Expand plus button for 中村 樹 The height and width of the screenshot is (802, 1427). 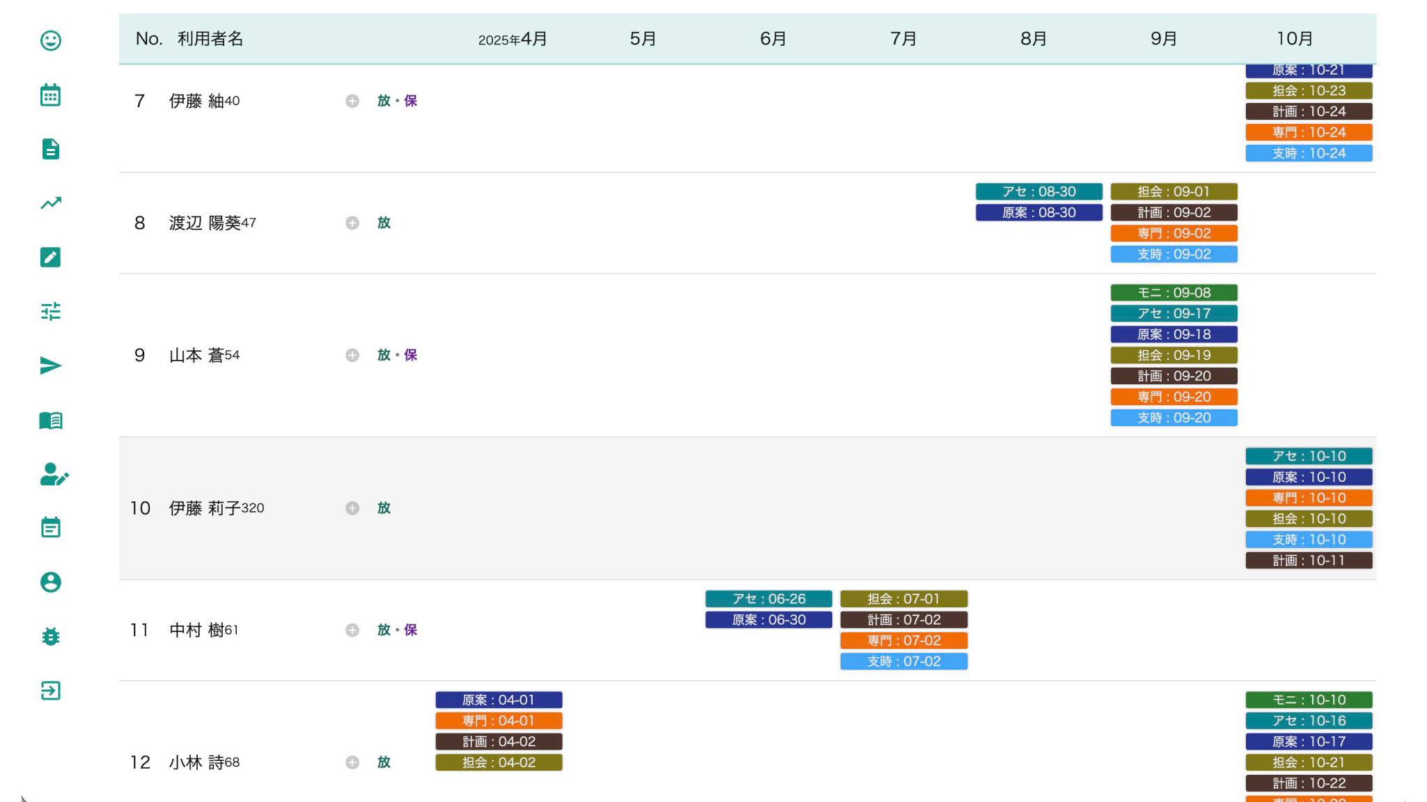(352, 630)
